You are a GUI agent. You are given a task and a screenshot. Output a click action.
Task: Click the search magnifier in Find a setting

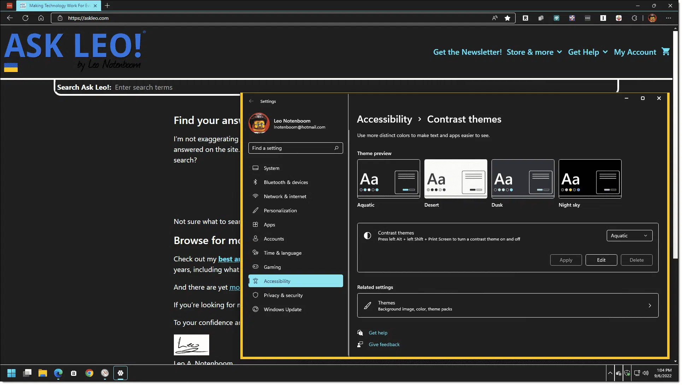point(336,148)
